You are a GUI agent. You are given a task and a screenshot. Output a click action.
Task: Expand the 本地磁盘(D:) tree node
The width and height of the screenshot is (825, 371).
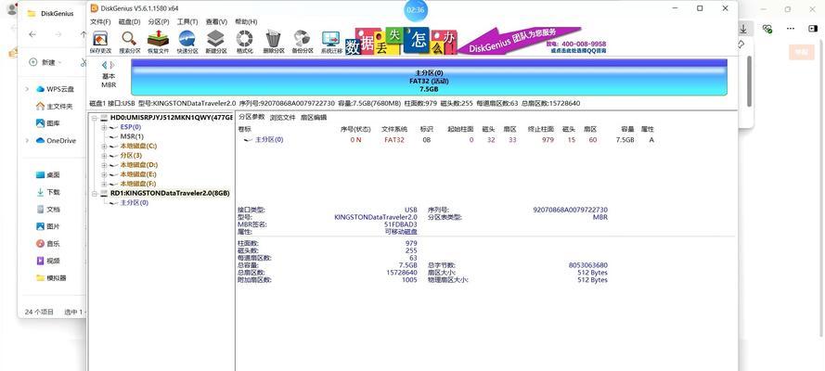pyautogui.click(x=104, y=165)
